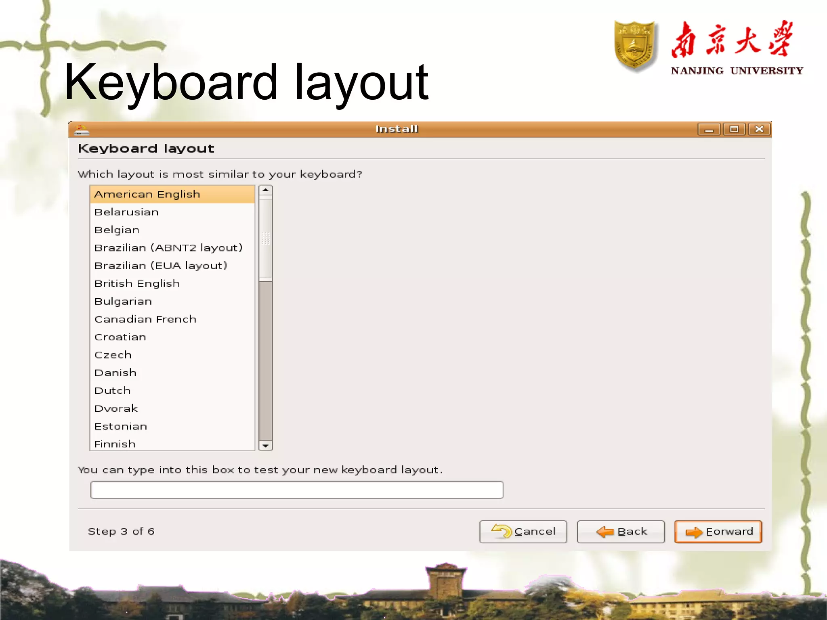Image resolution: width=827 pixels, height=620 pixels.
Task: Choose the Dvorak layout
Action: click(x=172, y=408)
